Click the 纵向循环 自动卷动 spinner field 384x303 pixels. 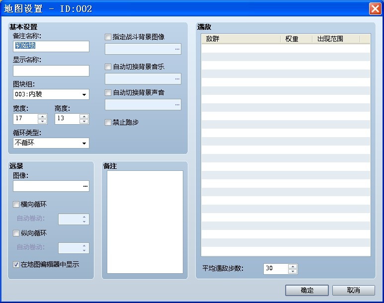click(x=74, y=248)
